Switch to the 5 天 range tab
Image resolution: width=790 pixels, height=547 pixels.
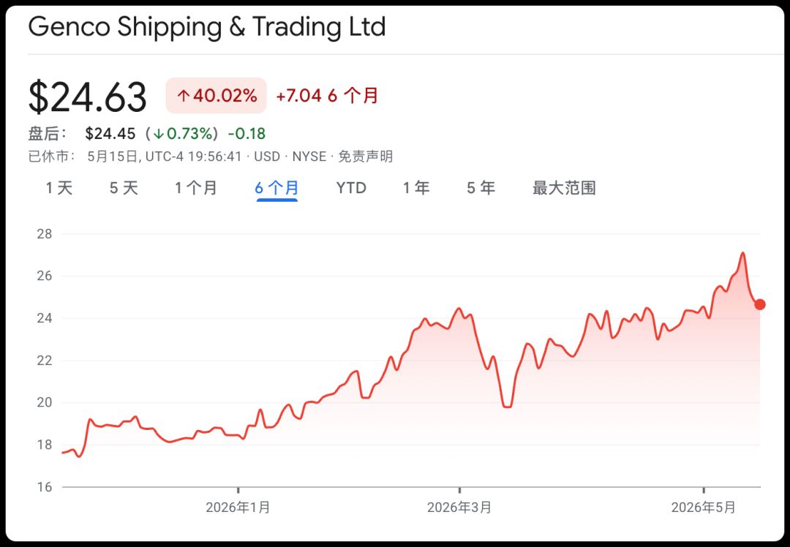coord(124,189)
